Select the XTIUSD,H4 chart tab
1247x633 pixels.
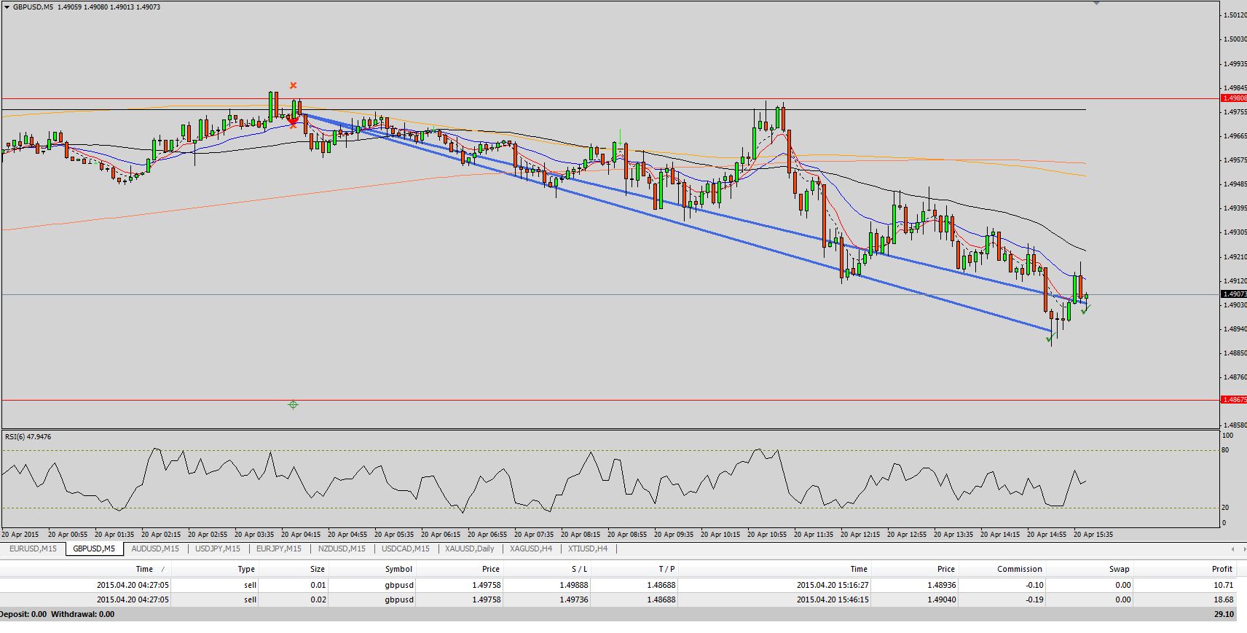[588, 549]
